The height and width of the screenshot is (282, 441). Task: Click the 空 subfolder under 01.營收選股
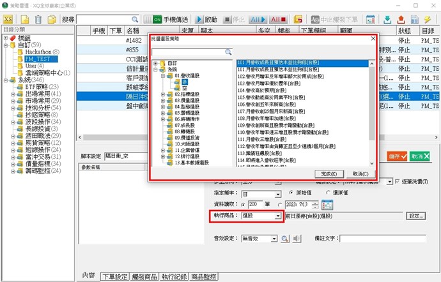click(x=184, y=88)
